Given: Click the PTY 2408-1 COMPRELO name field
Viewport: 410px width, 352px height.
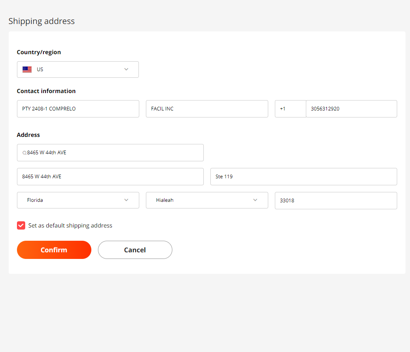Looking at the screenshot, I should pos(78,109).
